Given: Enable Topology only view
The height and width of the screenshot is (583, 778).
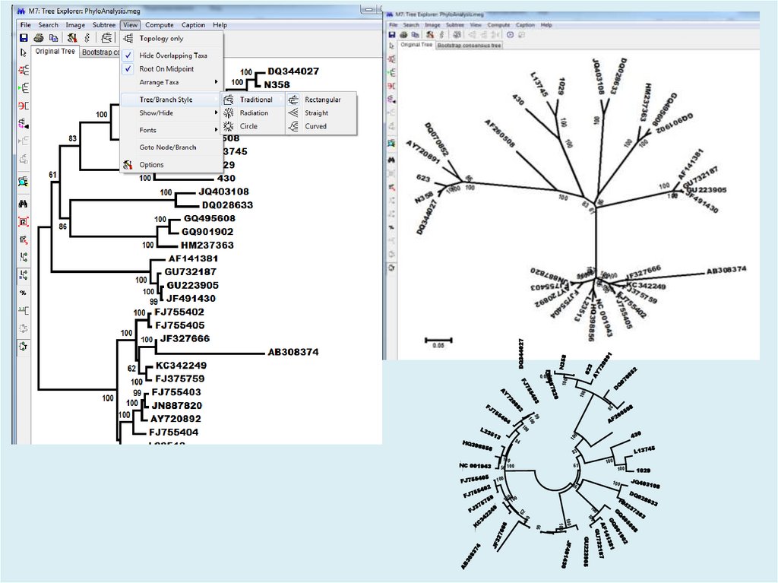Looking at the screenshot, I should point(160,39).
